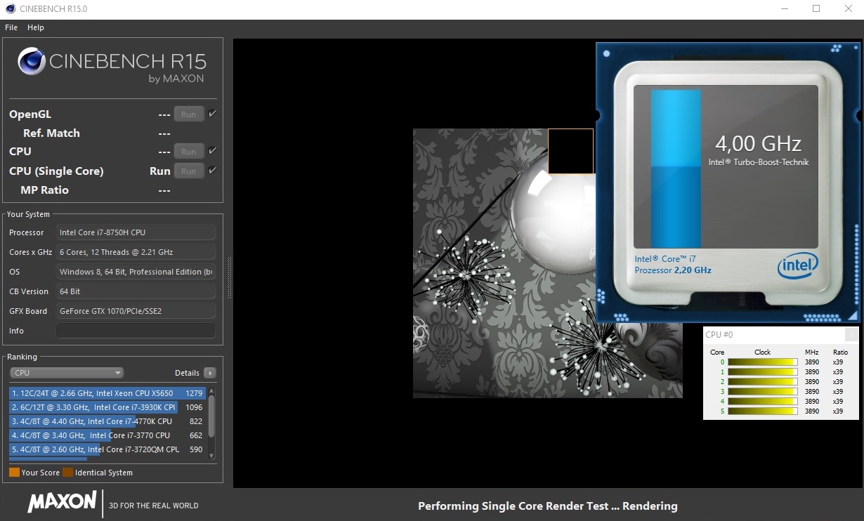This screenshot has height=521, width=864.
Task: Open the Help menu
Action: pyautogui.click(x=36, y=27)
